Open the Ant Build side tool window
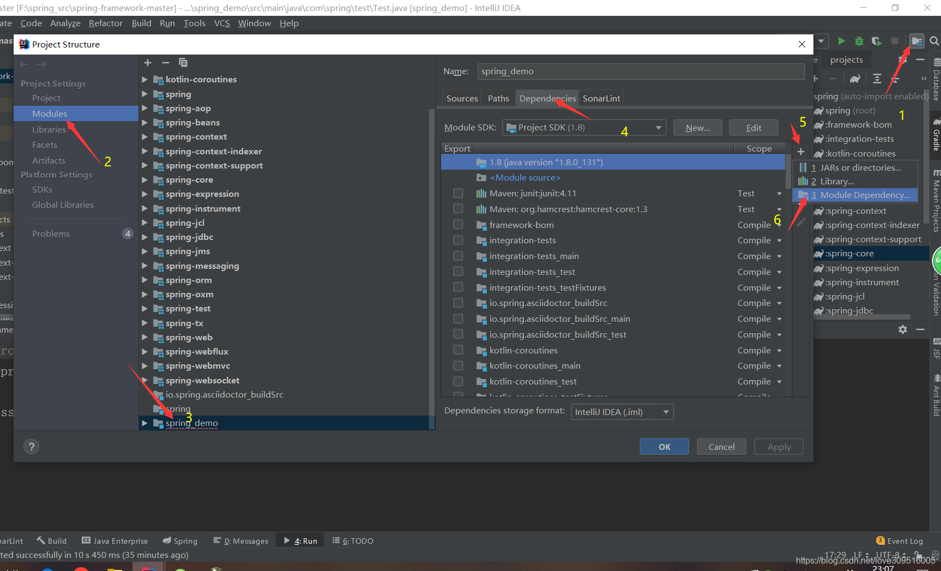Screen dimensions: 941x571 pyautogui.click(x=936, y=395)
